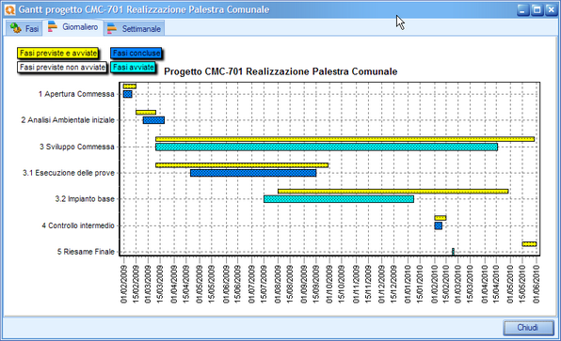Click the 15/04/2010 date axis label
Image resolution: width=561 pixels, height=341 pixels.
point(496,285)
